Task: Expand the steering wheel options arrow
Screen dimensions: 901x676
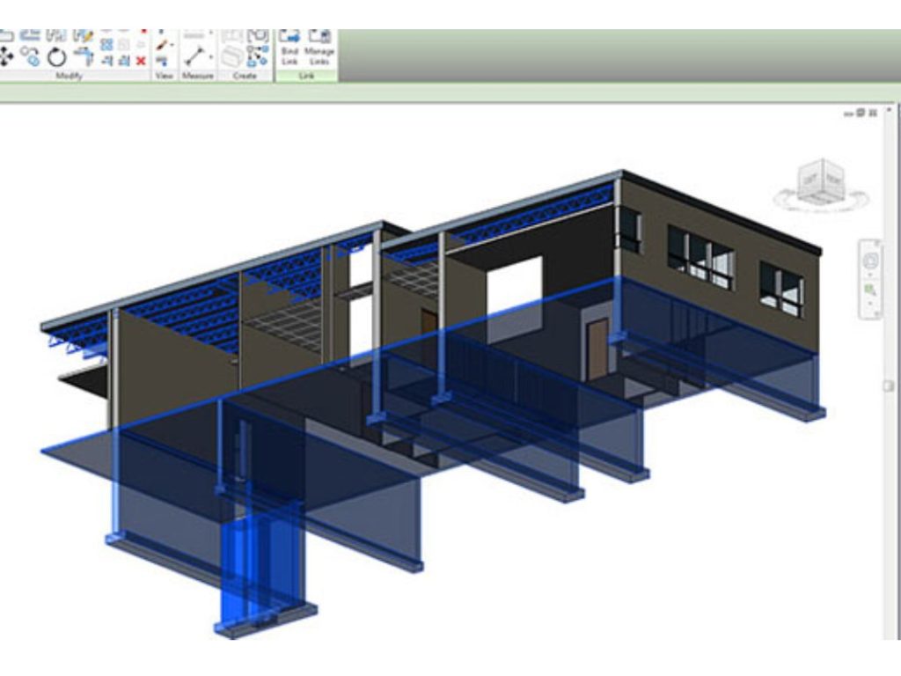Action: tap(871, 276)
